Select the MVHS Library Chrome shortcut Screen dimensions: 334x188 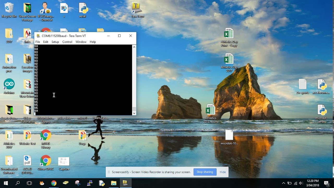coord(46,139)
